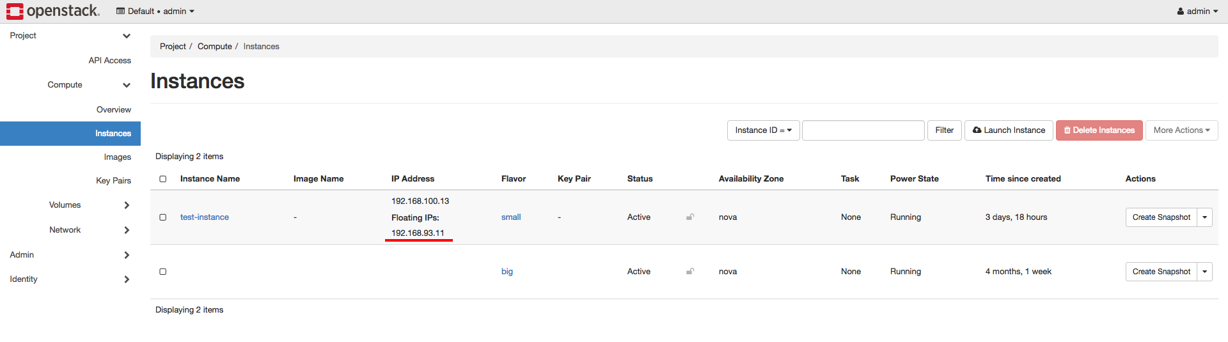Select Instances in sidebar
The width and height of the screenshot is (1228, 342).
pyautogui.click(x=70, y=134)
